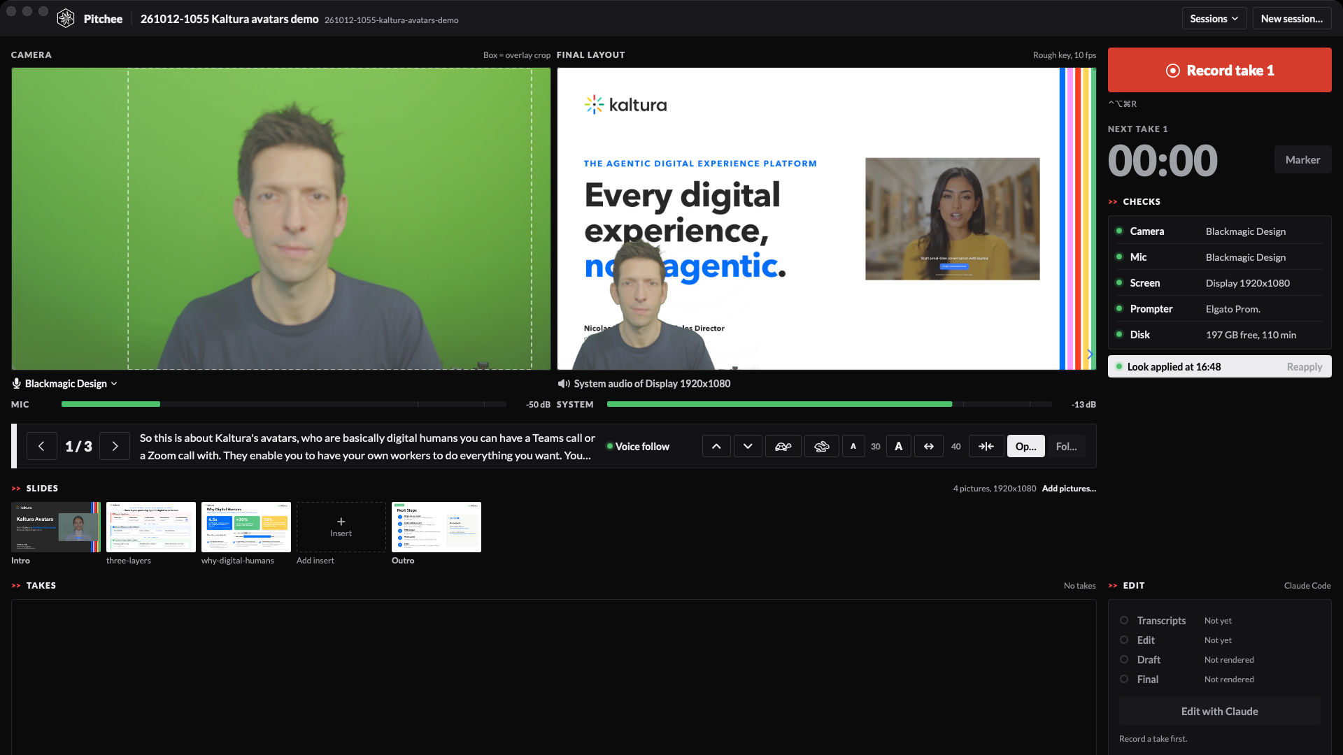Increase prompter font size with large A
Screen dimensions: 1343x755
899,446
